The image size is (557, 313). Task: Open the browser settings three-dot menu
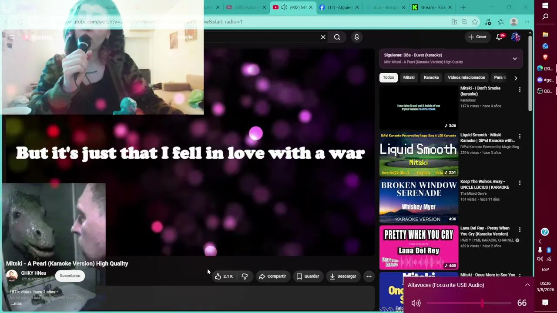click(527, 22)
